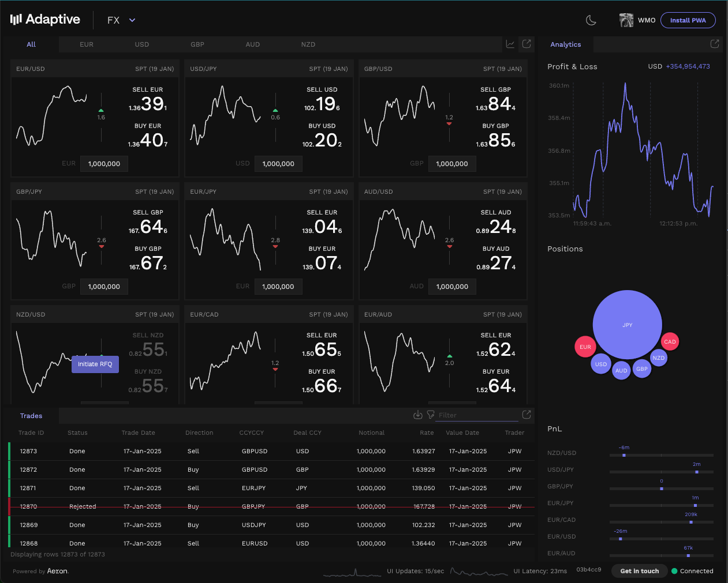The height and width of the screenshot is (583, 728).
Task: Switch to the Analytics tab
Action: 565,44
